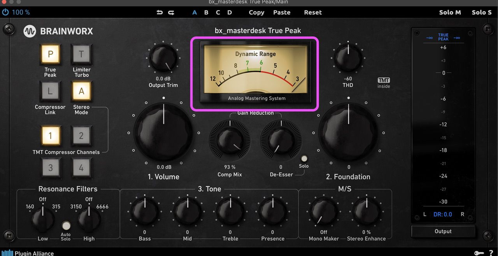Click the Volume 0.0 dB value

(164, 167)
